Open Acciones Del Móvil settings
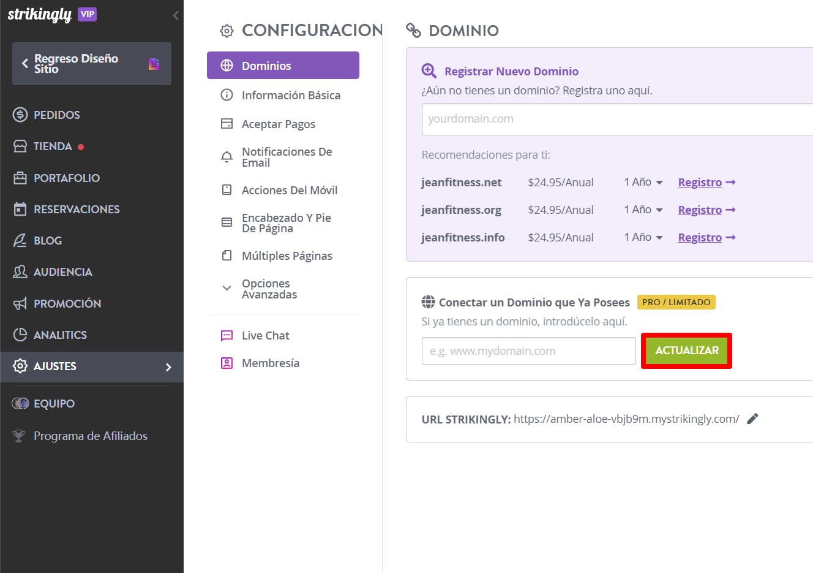The width and height of the screenshot is (813, 573). point(290,190)
